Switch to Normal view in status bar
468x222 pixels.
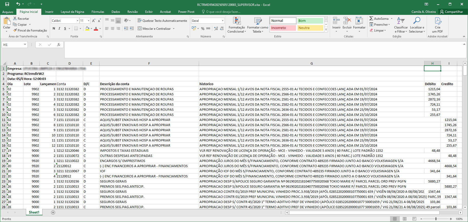tap(395, 219)
